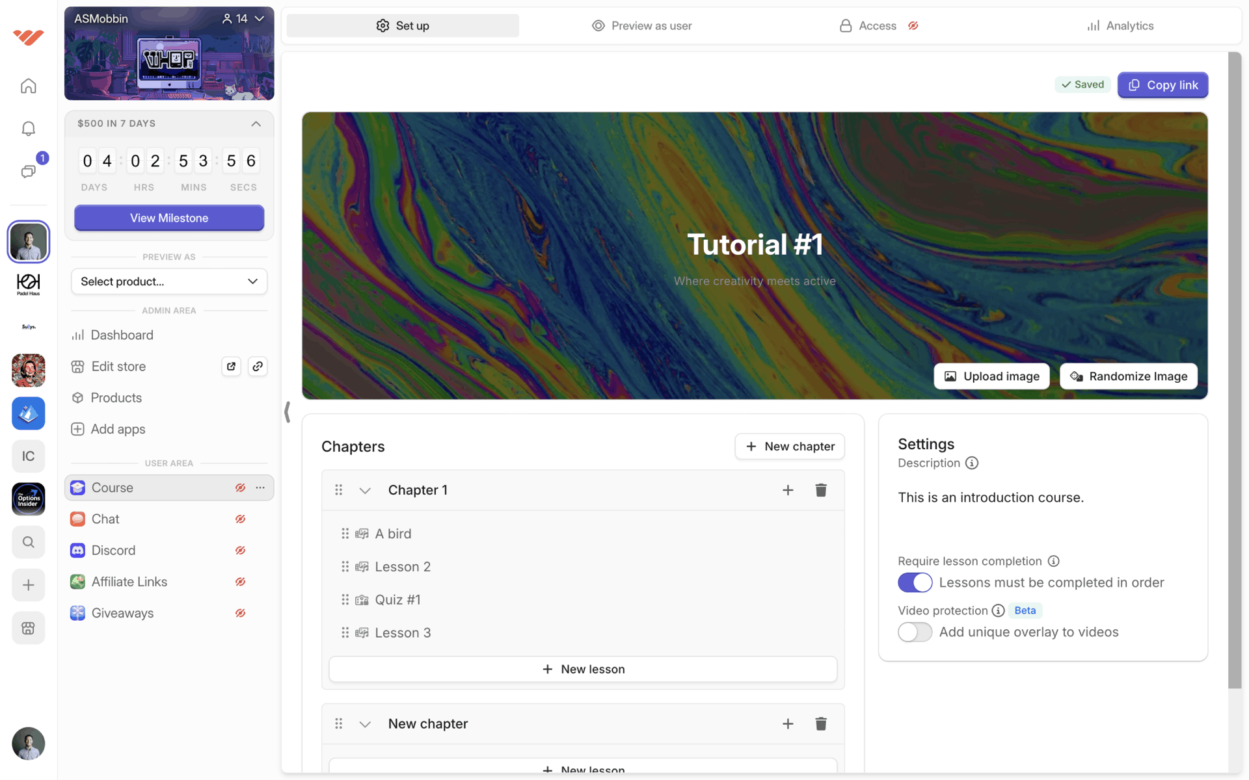Open the Select product dropdown
The image size is (1249, 780).
[x=169, y=281]
